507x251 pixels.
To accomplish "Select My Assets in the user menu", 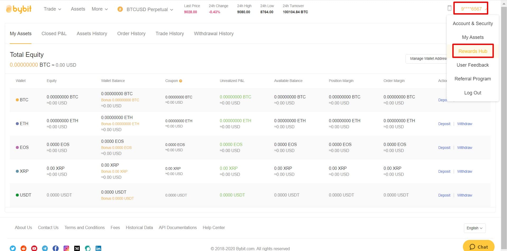I will [473, 37].
